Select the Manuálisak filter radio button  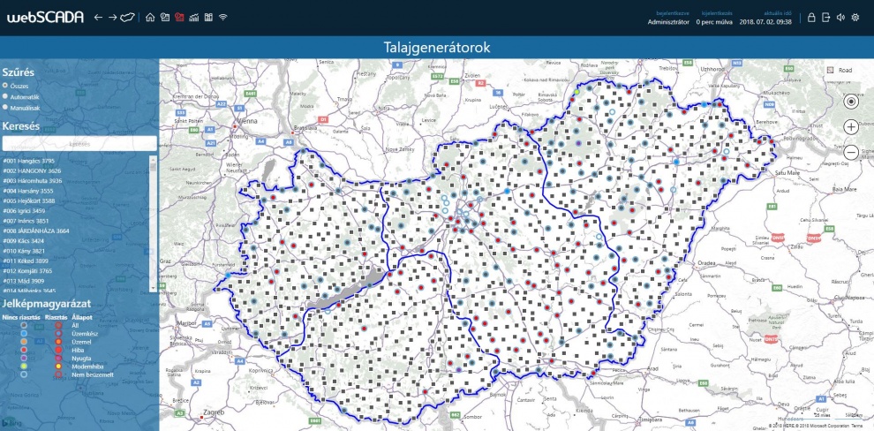coord(5,107)
